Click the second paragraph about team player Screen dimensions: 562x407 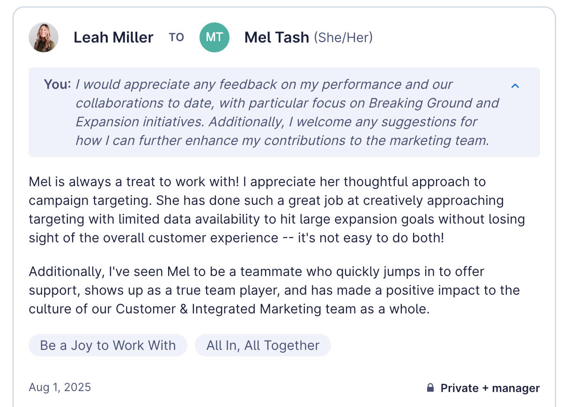click(x=274, y=290)
